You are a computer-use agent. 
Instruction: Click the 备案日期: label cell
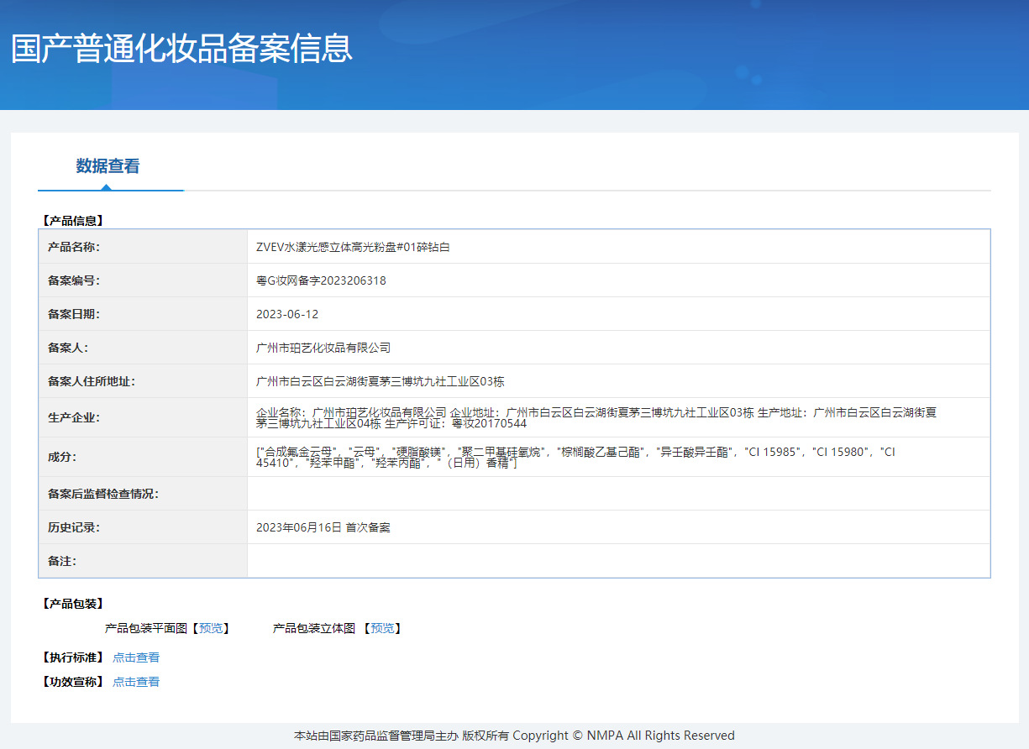tap(143, 314)
